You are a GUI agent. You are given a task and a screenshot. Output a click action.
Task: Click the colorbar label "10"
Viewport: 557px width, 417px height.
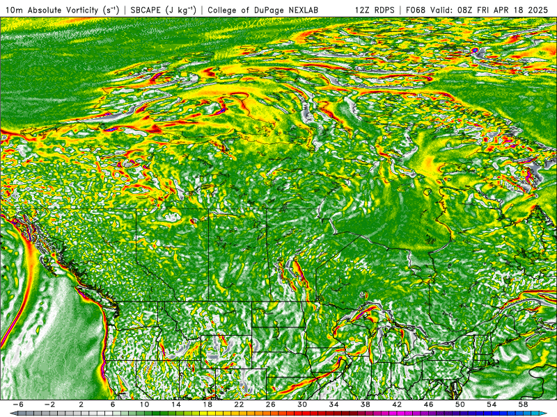point(144,404)
